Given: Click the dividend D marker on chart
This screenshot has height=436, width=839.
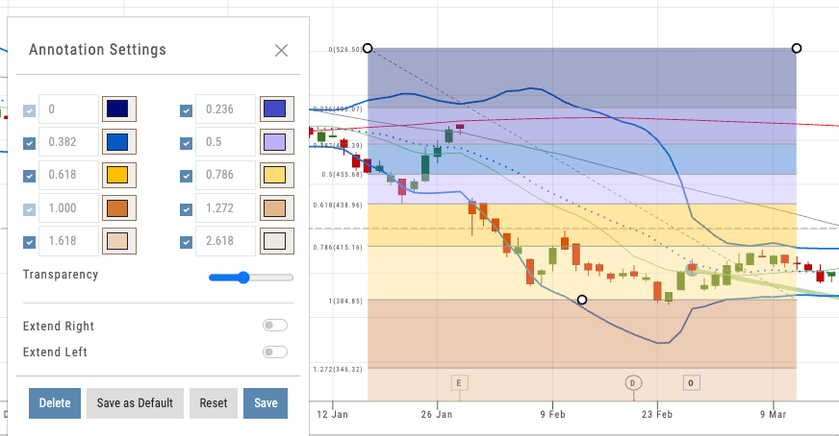Looking at the screenshot, I should pos(633,382).
